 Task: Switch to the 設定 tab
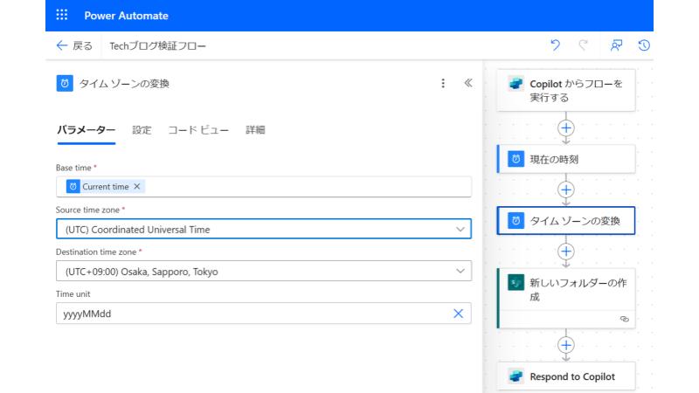(x=142, y=130)
